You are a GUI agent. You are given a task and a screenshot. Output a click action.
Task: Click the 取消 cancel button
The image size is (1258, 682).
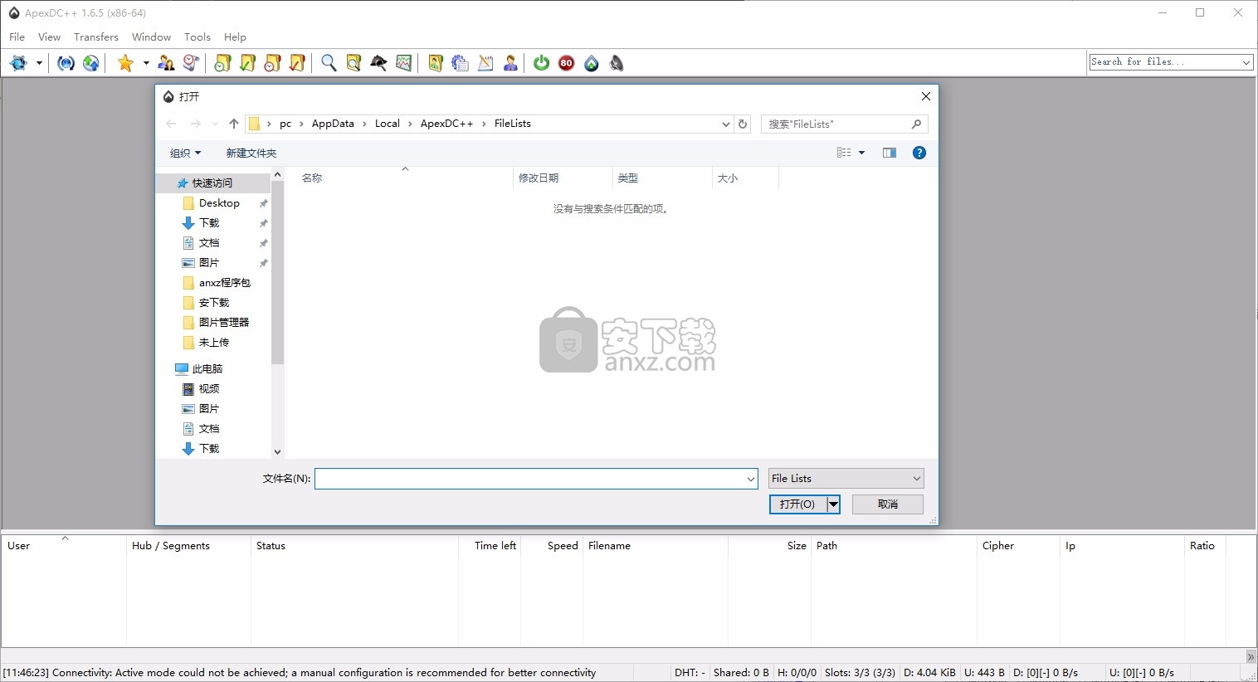tap(888, 504)
